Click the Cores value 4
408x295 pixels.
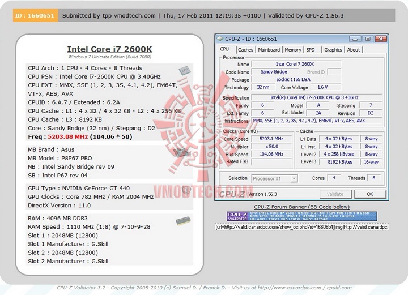[x=334, y=178]
